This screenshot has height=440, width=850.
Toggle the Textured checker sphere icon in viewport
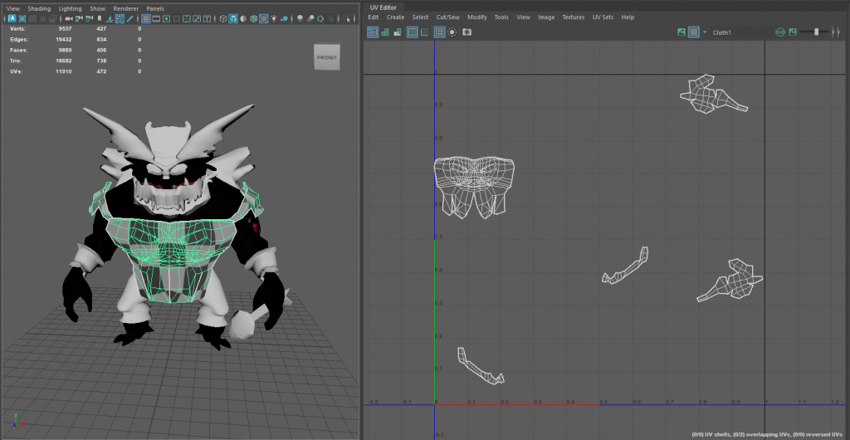pos(263,18)
